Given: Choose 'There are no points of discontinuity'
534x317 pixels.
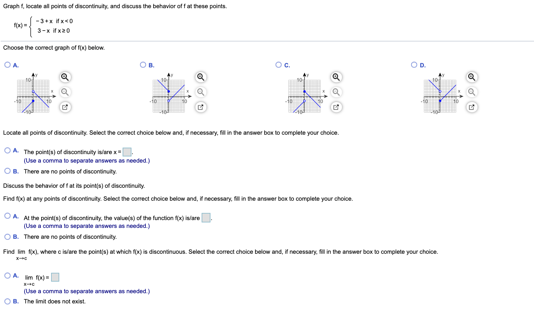Looking at the screenshot, I should tap(7, 171).
